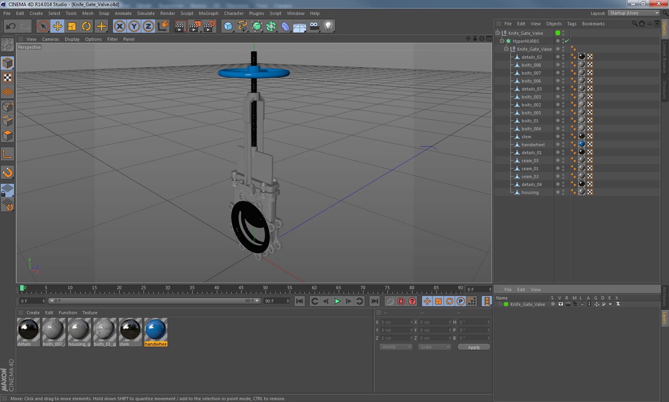Toggle autokeying

[401, 301]
